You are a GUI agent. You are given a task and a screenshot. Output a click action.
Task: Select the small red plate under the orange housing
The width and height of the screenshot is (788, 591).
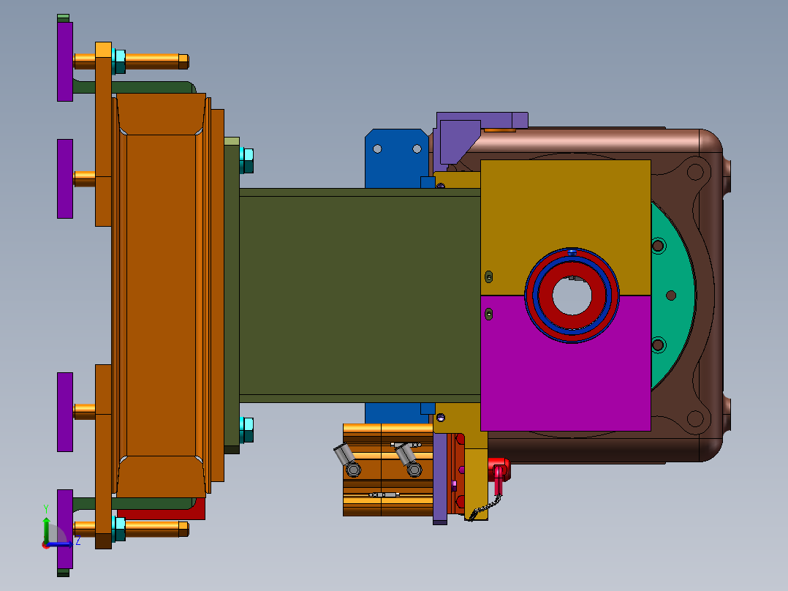click(x=161, y=509)
